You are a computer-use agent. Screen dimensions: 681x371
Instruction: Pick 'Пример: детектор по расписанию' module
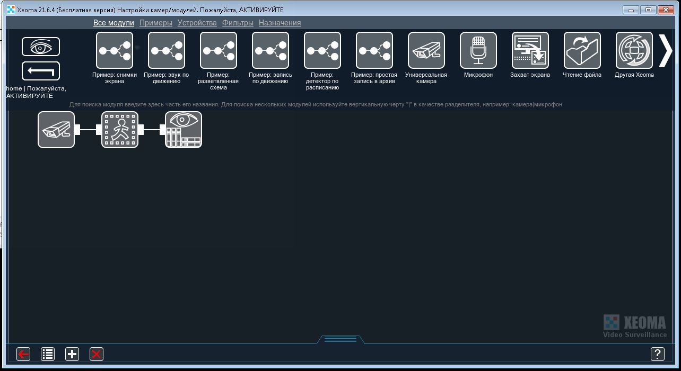pos(322,50)
